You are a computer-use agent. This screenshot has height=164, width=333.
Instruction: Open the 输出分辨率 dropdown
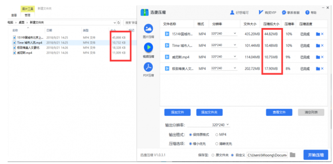click(209, 125)
